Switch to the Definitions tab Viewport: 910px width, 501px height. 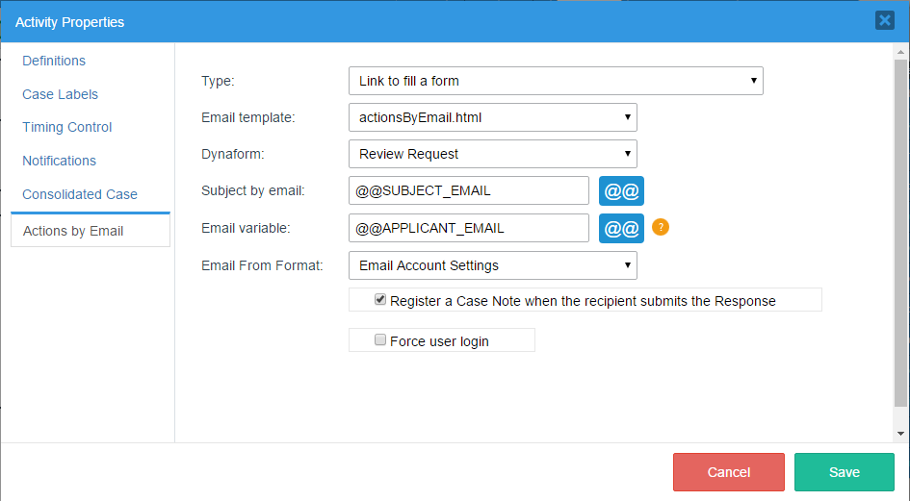(x=54, y=61)
